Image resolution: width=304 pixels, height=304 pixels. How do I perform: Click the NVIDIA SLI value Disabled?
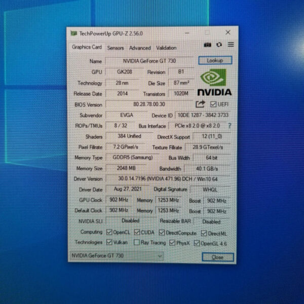click(131, 220)
